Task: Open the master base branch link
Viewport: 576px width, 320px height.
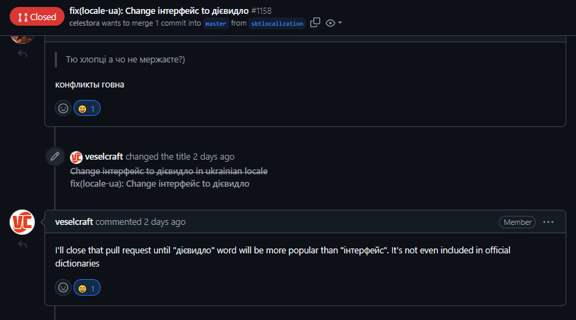Action: [216, 24]
